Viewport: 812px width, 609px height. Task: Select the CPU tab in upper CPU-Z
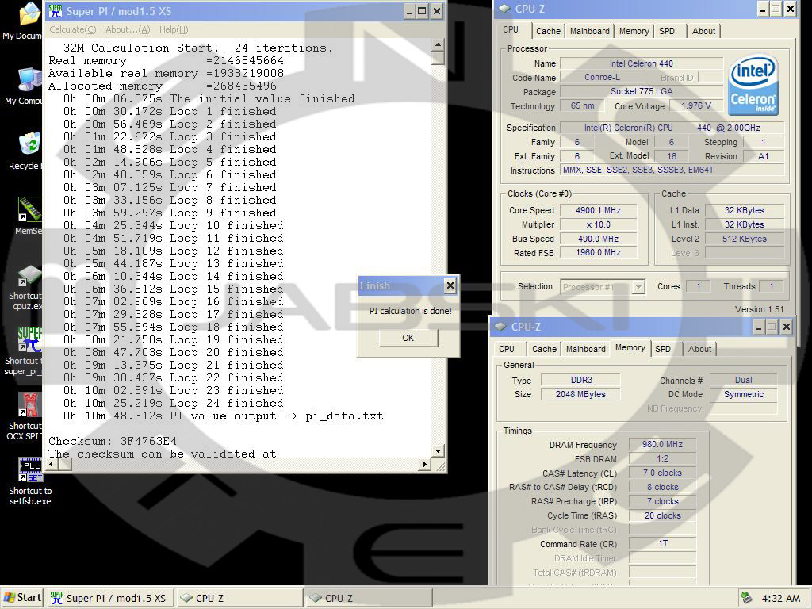(x=511, y=29)
